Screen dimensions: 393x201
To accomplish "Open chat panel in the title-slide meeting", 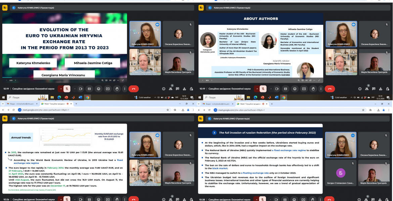I will (x=177, y=89).
